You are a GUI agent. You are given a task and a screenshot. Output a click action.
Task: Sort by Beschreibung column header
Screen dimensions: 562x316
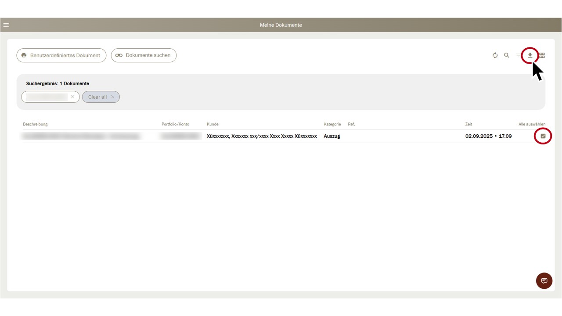click(35, 124)
